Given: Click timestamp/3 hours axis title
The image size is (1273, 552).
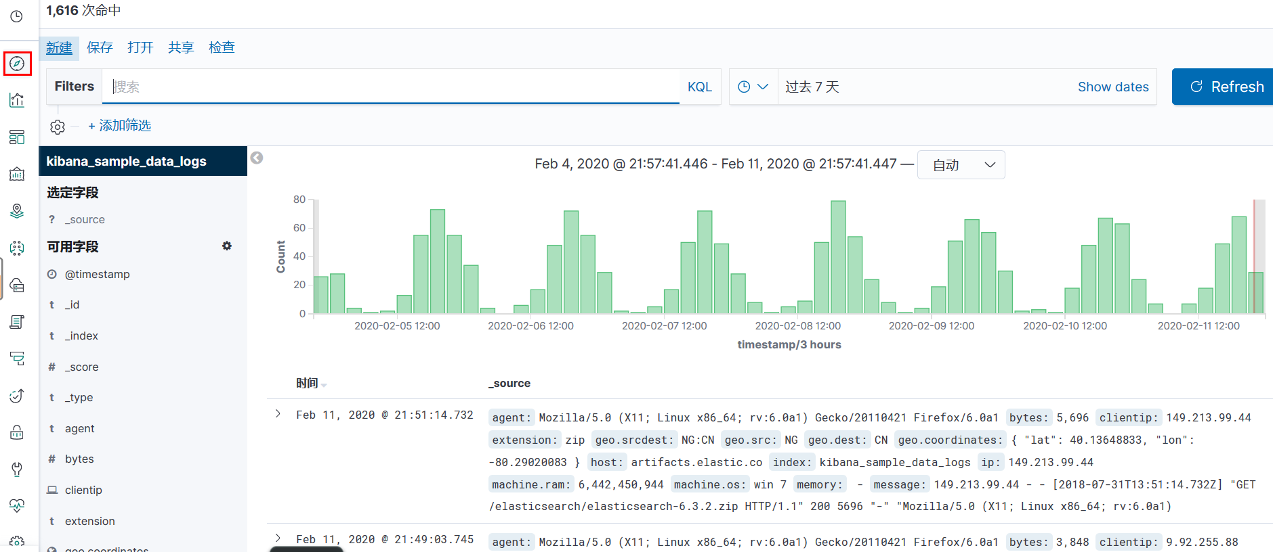Looking at the screenshot, I should [789, 344].
